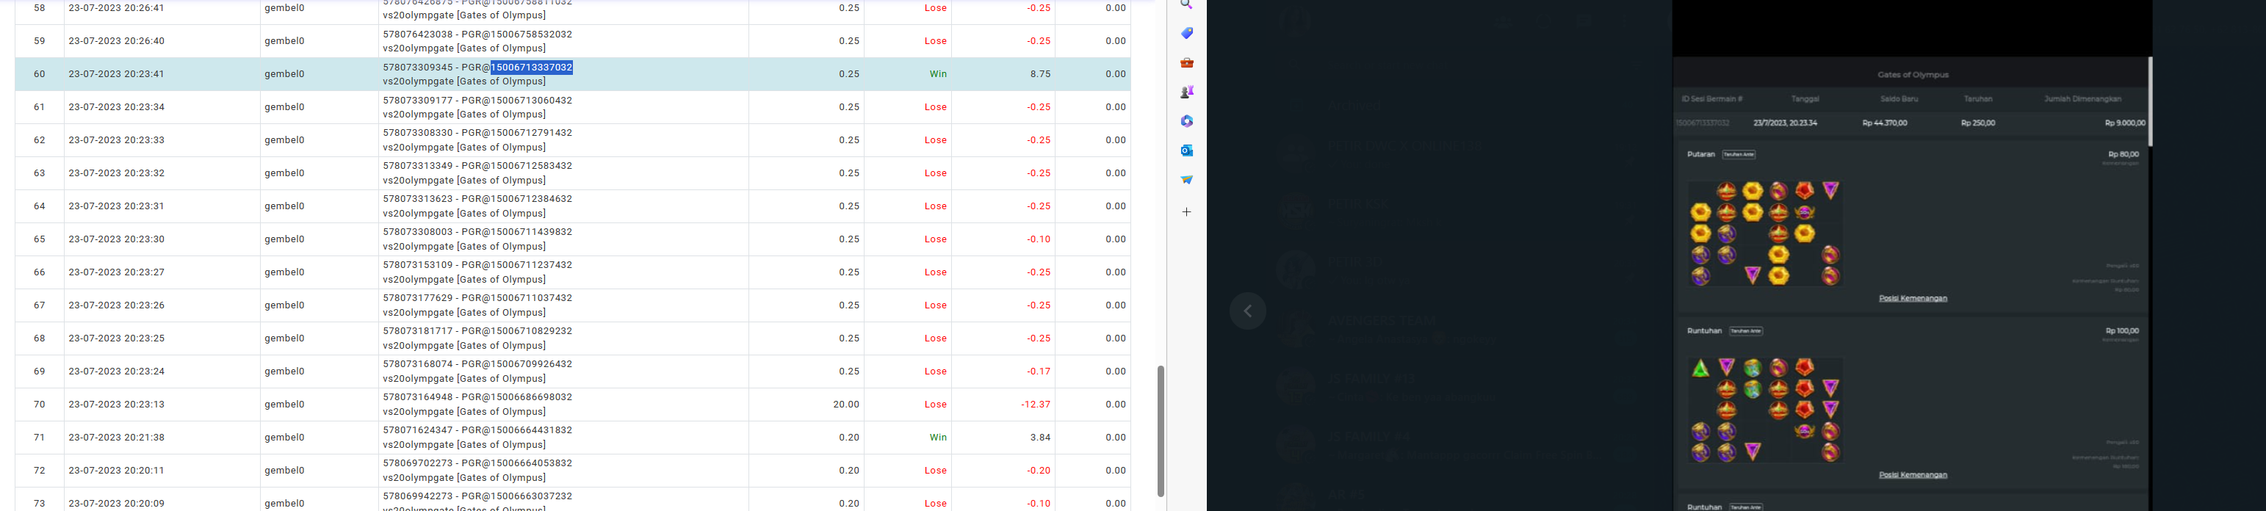Click the round back arrow button
The width and height of the screenshot is (2266, 511).
tap(1247, 311)
